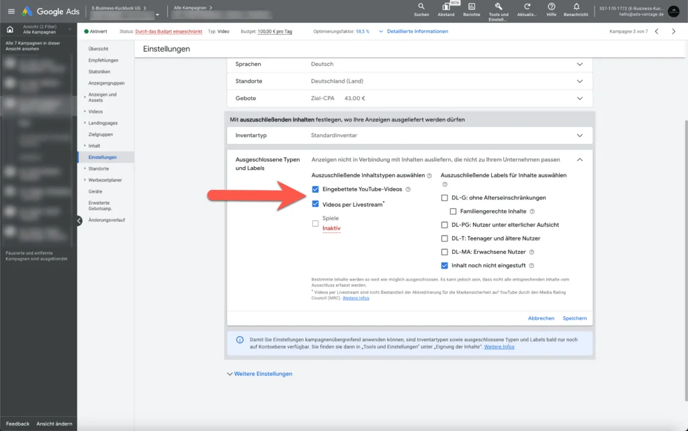
Task: Click Feedback at bottom left
Action: click(x=17, y=424)
